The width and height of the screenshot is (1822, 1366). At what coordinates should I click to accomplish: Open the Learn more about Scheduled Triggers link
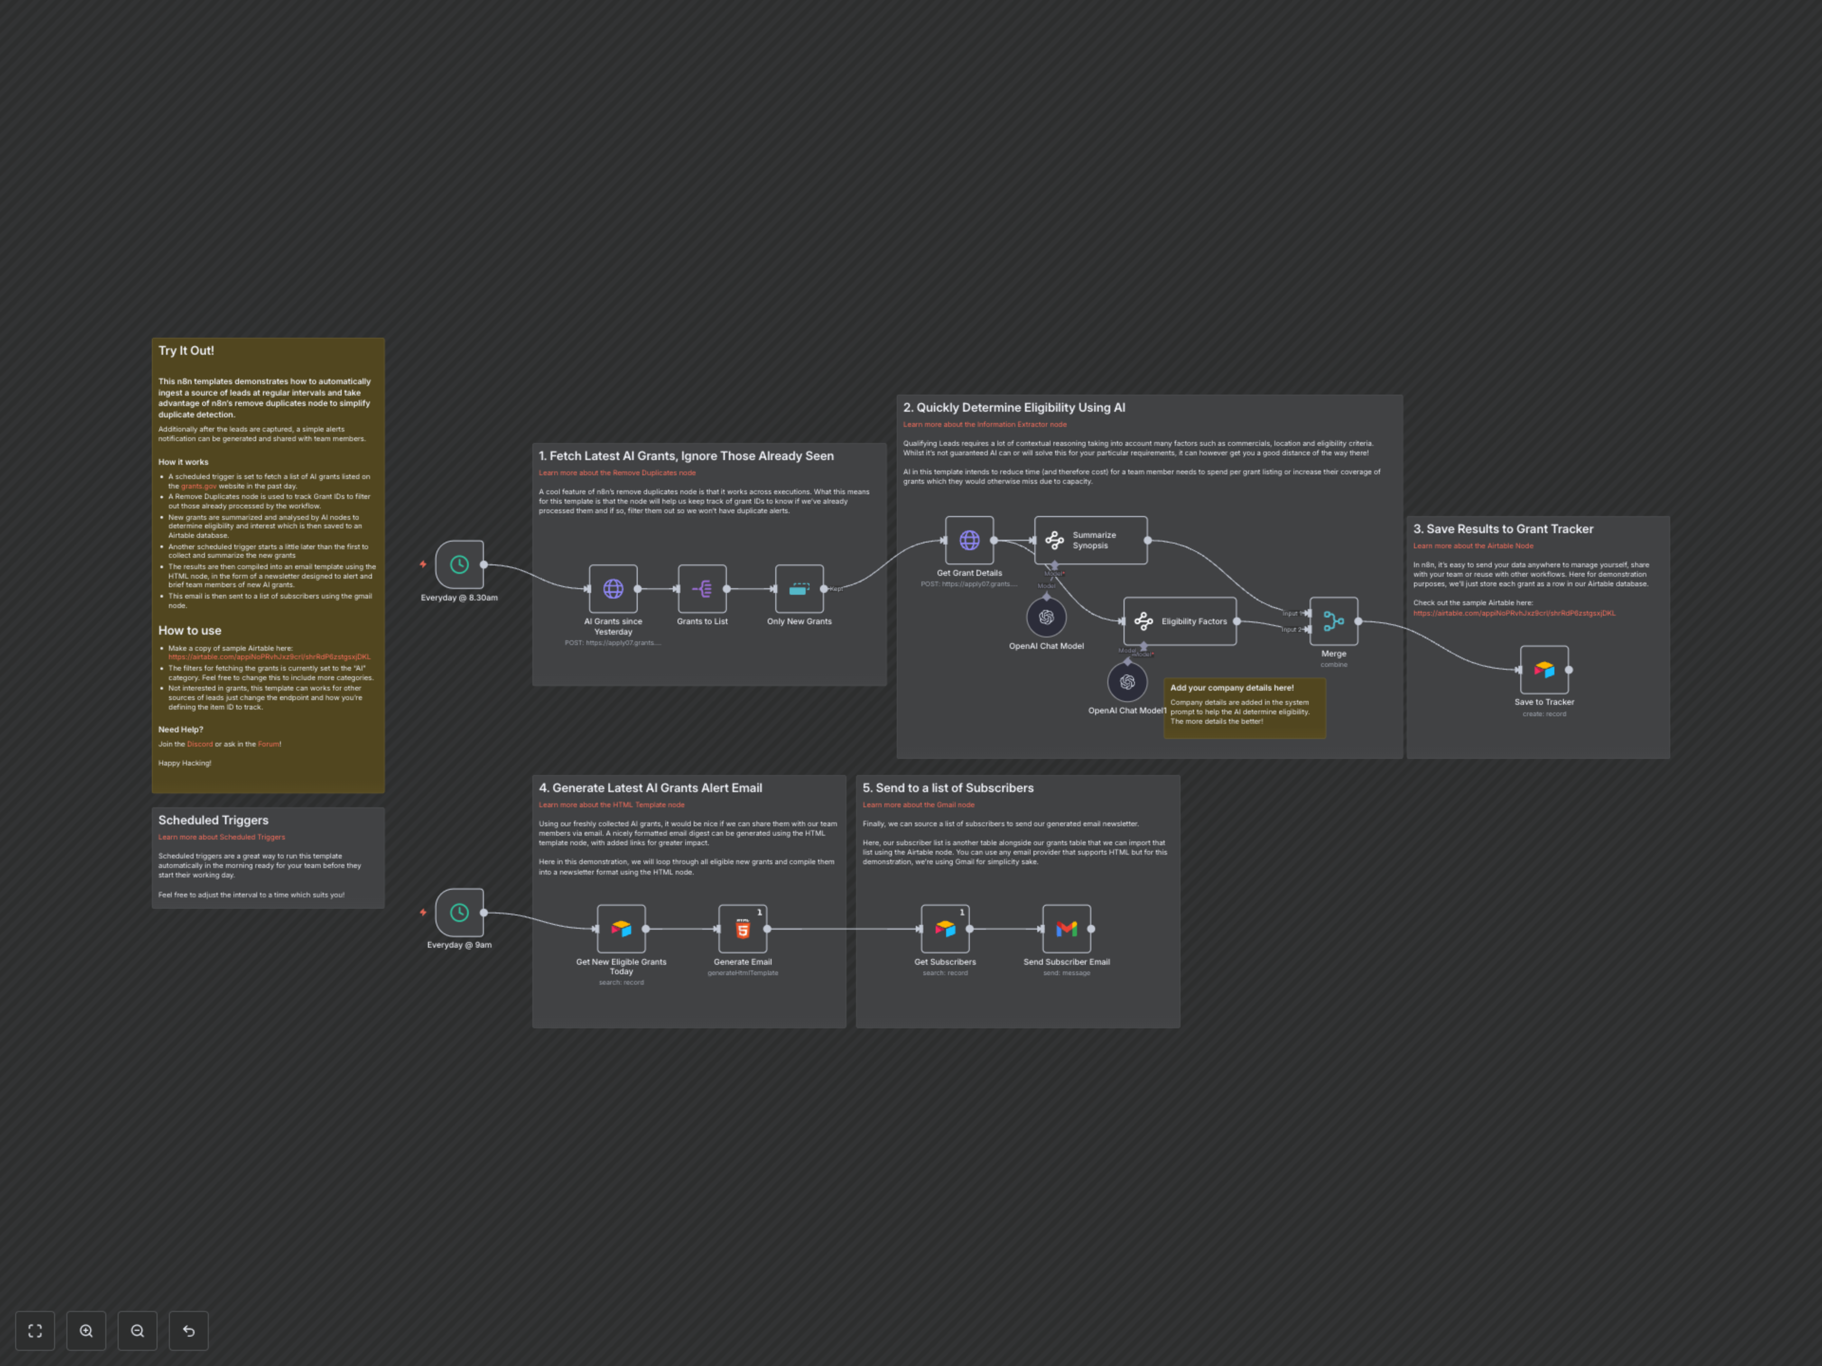[x=222, y=837]
